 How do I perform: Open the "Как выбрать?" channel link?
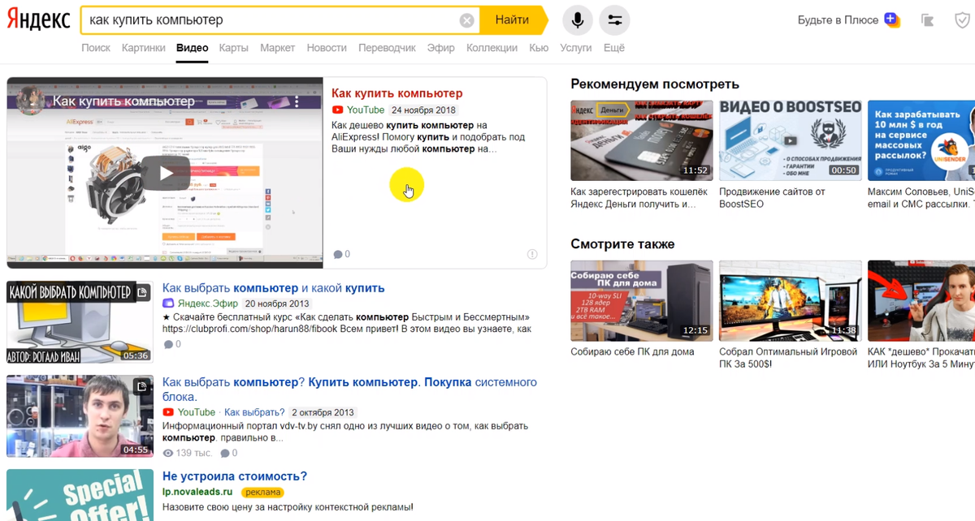click(255, 412)
